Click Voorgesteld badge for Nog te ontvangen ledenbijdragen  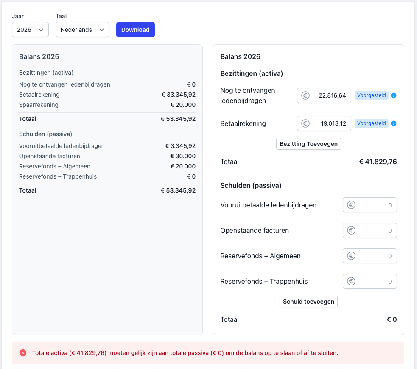point(371,95)
